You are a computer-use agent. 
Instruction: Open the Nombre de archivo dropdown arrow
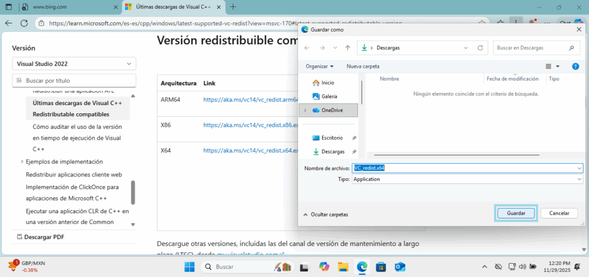(x=580, y=168)
